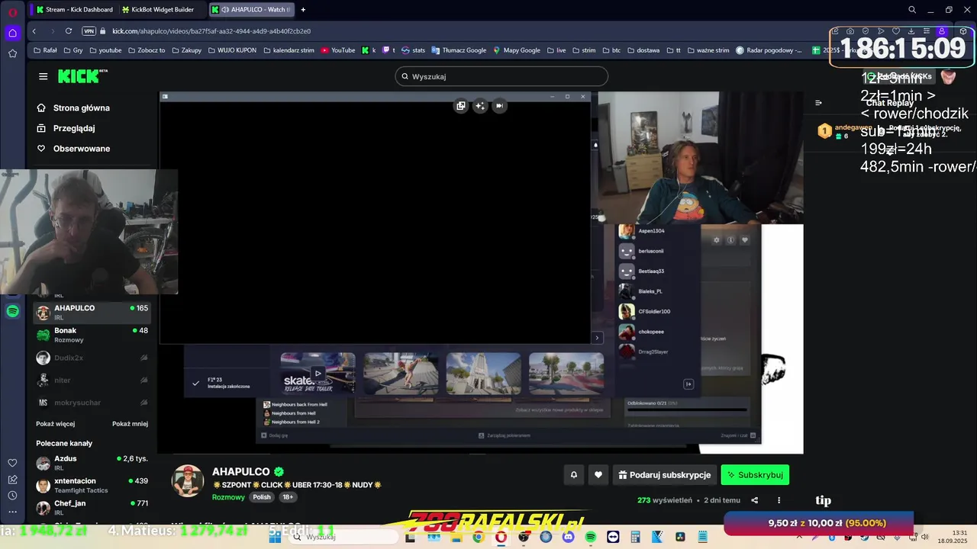Focus the Windows taskbar Wyszukaj search box
977x549 pixels.
343,537
